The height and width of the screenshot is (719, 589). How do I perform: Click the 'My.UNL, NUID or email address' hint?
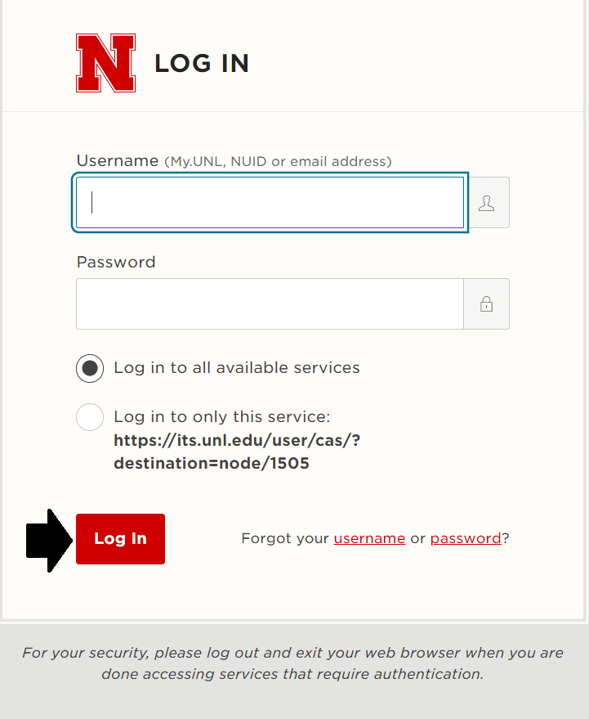(278, 161)
